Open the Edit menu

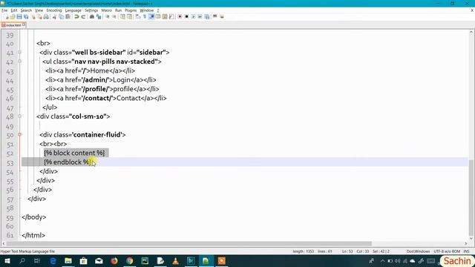click(x=14, y=10)
